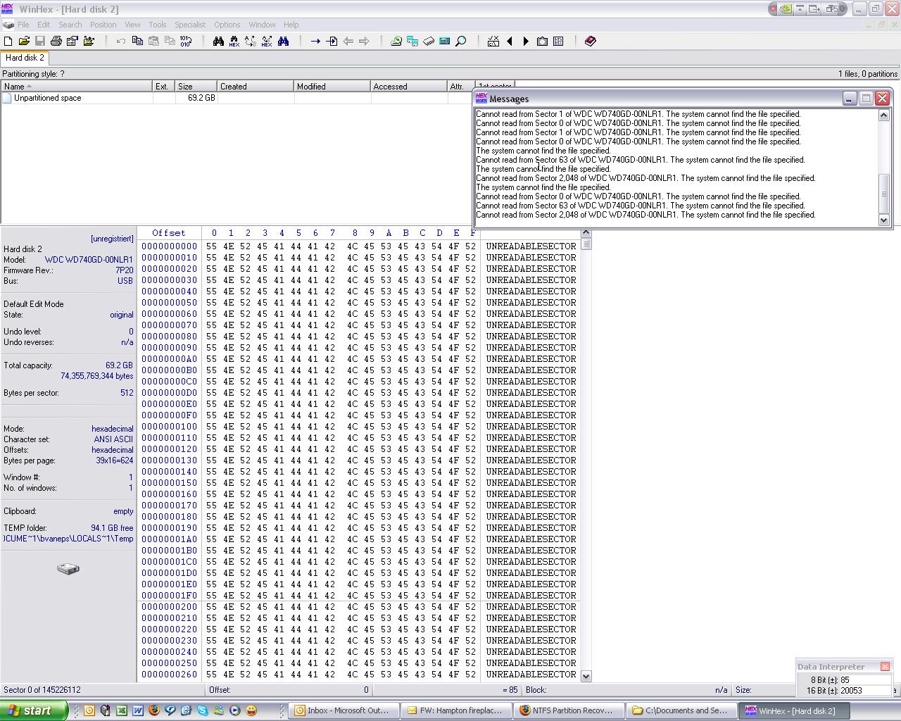Click the Options check-box icon
This screenshot has width=901, height=721.
click(493, 42)
